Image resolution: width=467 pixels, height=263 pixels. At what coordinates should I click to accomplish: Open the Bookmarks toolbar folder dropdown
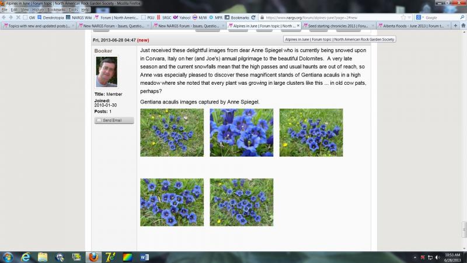coord(239,18)
